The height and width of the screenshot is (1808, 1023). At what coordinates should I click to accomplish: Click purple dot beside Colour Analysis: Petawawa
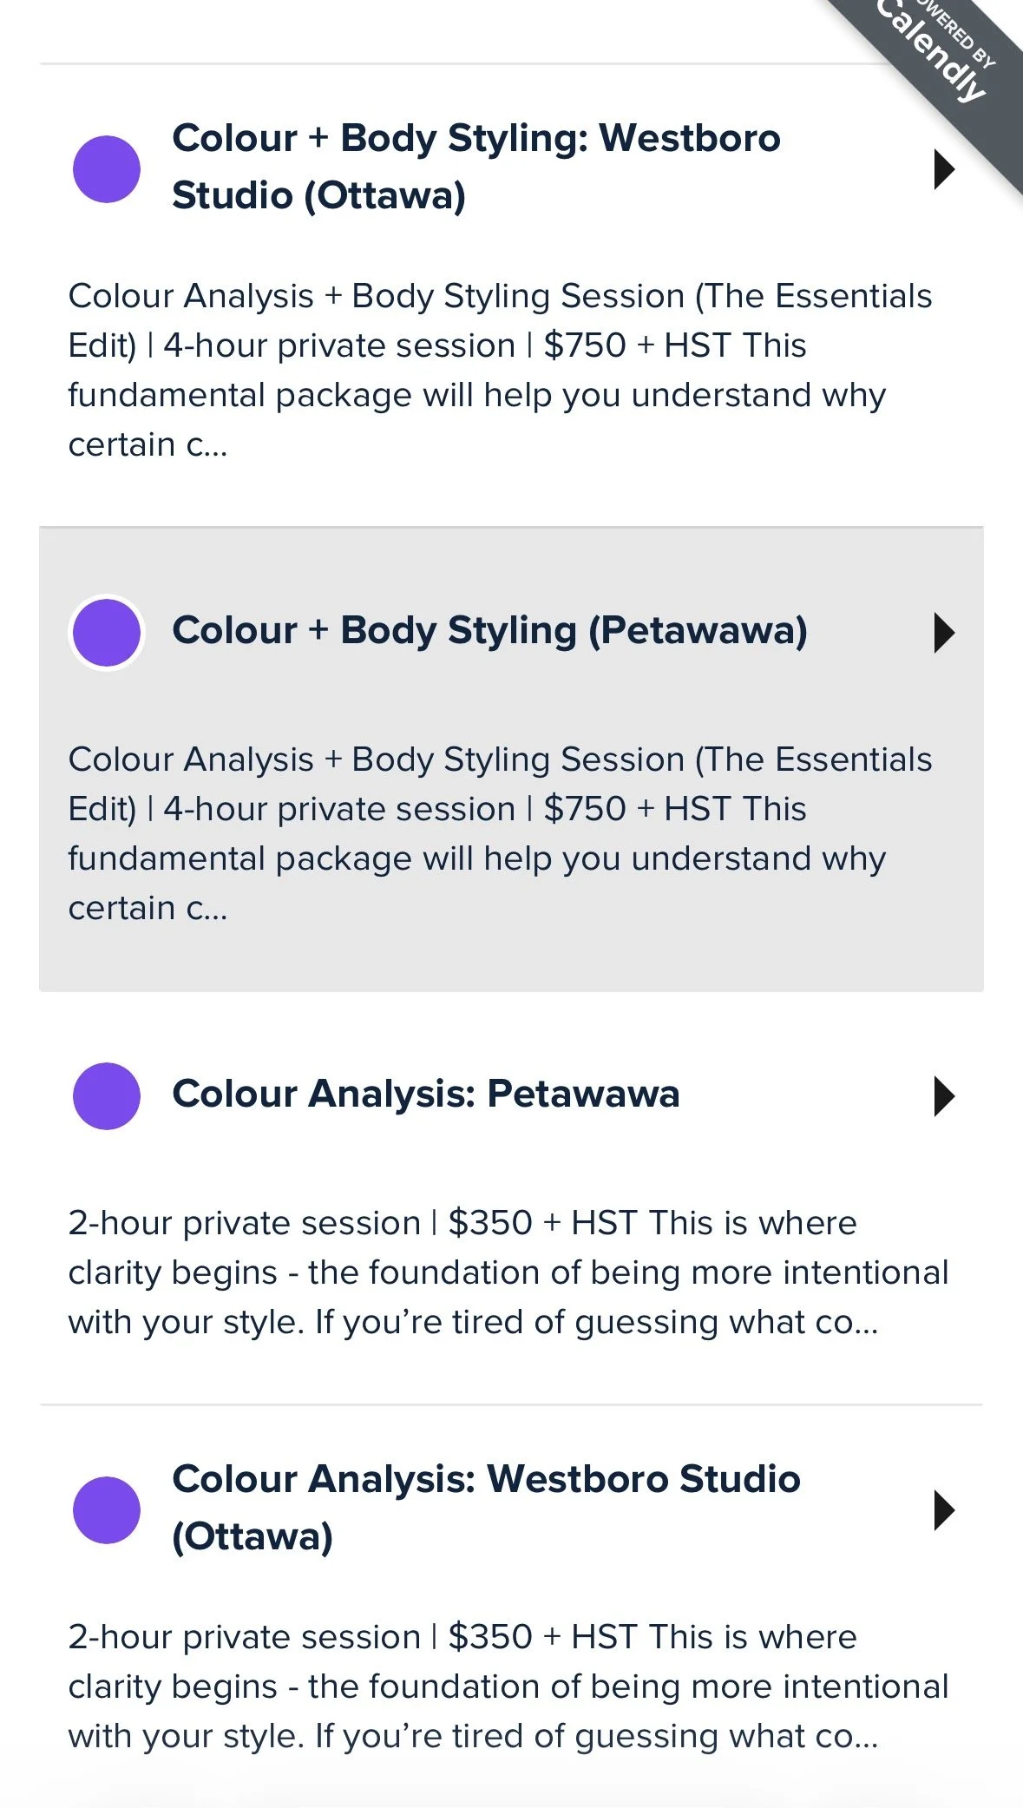(x=107, y=1095)
